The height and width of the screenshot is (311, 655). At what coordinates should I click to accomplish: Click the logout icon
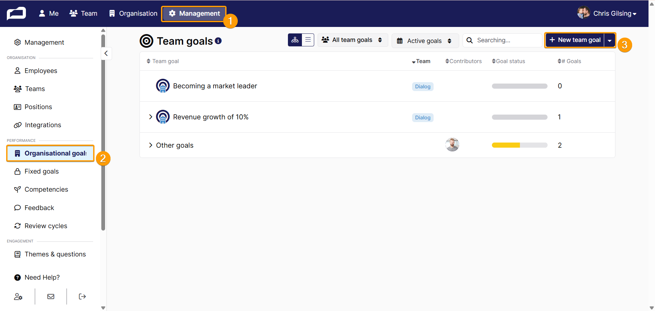82,297
